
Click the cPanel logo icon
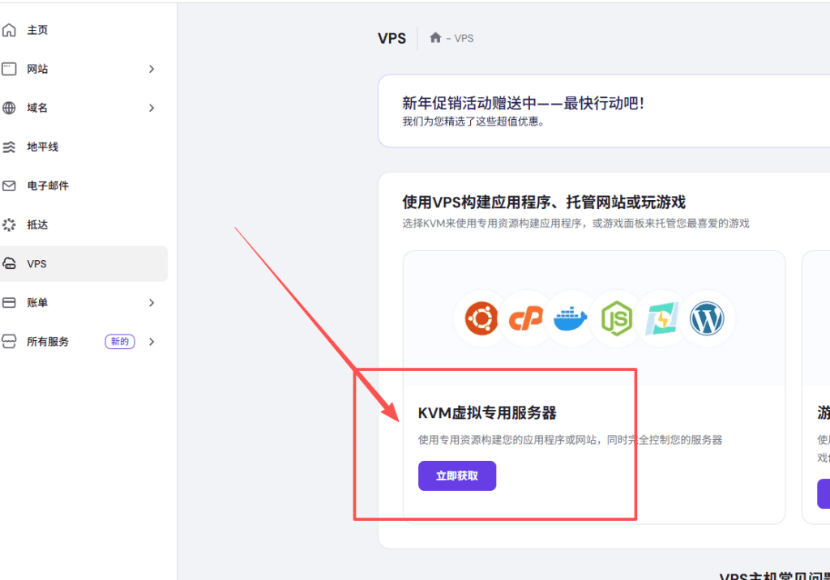coord(526,320)
